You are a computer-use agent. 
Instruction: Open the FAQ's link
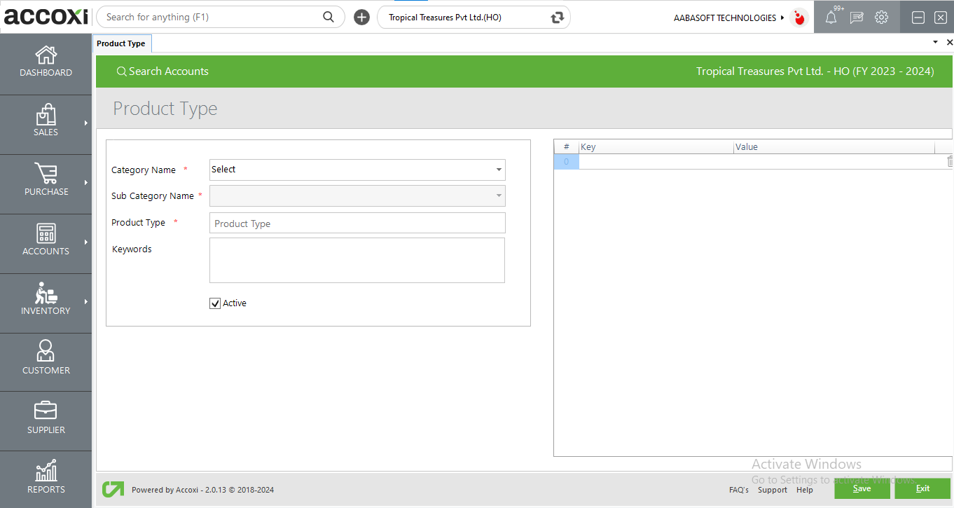point(738,490)
